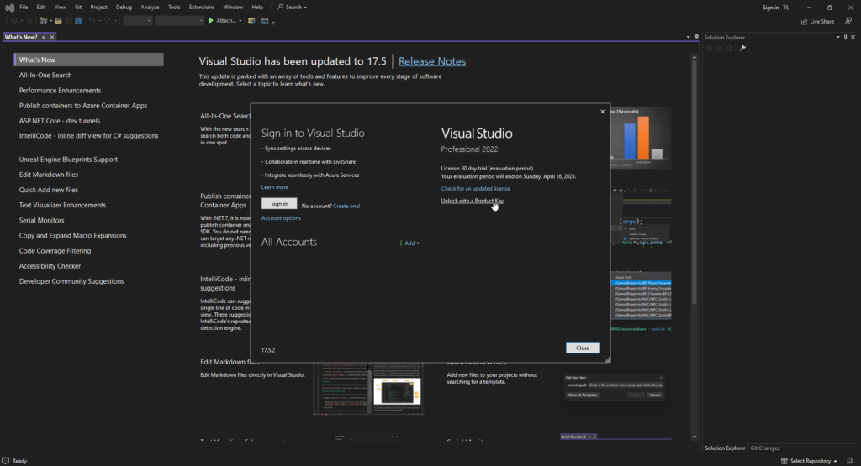Toggle the pin on What's New tab
The height and width of the screenshot is (466, 861).
44,37
